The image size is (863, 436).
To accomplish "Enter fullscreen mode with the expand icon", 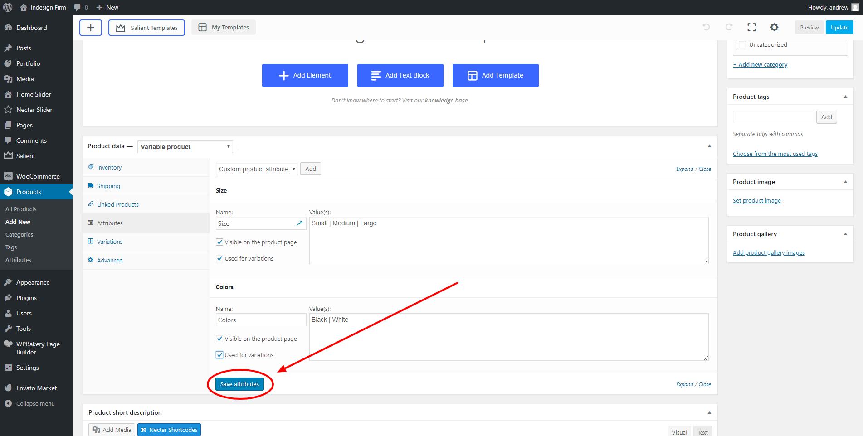I will tap(751, 27).
